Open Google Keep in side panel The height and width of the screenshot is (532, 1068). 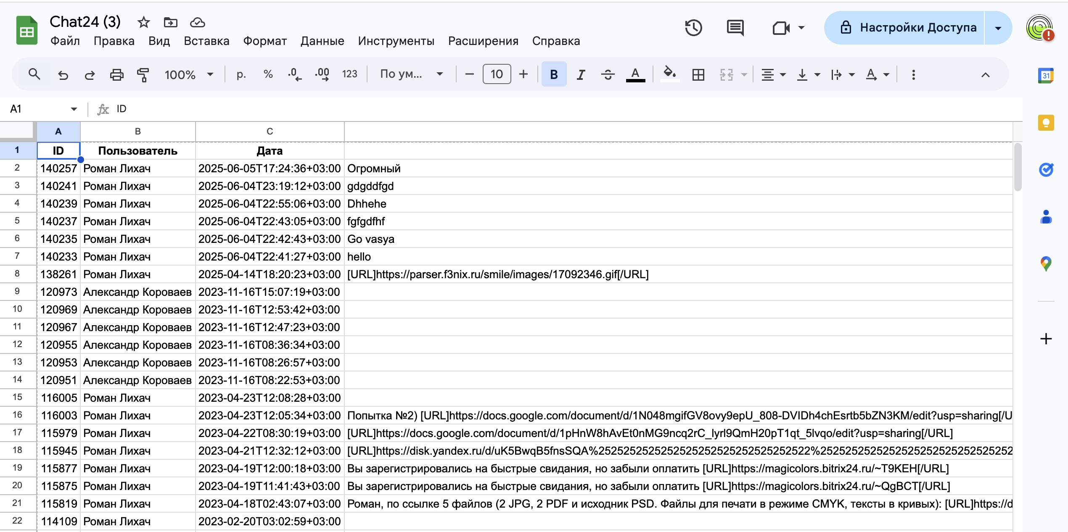click(1046, 123)
